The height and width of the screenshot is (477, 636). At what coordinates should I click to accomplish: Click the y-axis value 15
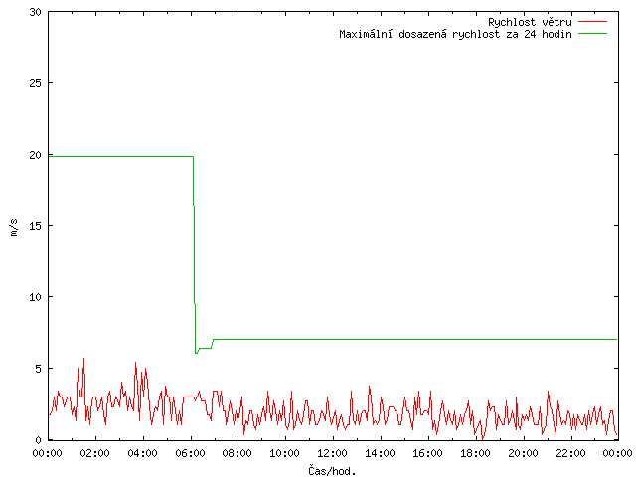[36, 226]
